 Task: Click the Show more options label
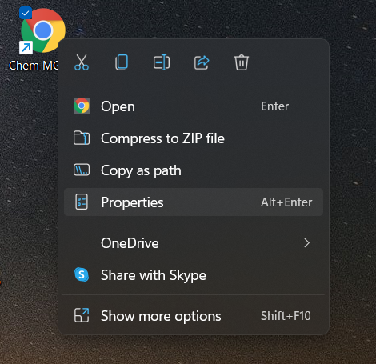pyautogui.click(x=161, y=316)
